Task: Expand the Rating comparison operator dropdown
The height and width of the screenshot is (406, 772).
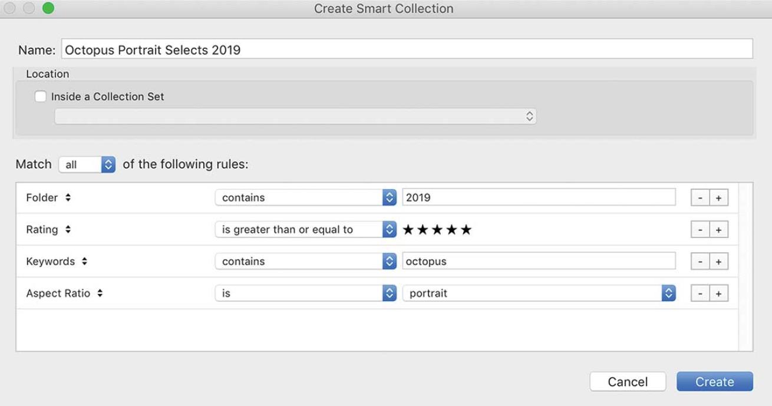Action: pos(305,230)
